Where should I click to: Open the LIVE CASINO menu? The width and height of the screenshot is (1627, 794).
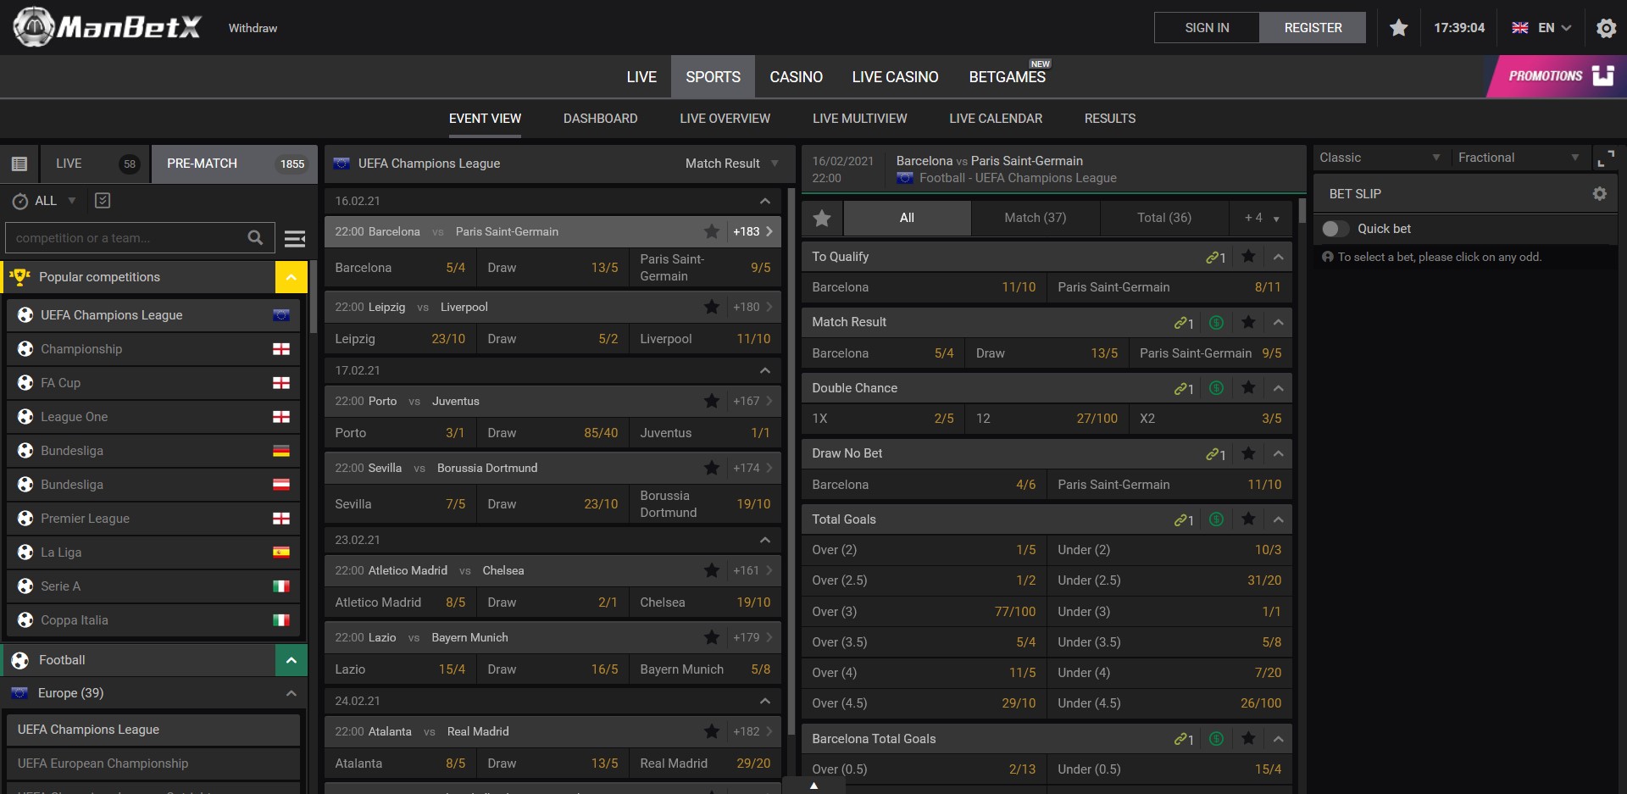point(895,77)
